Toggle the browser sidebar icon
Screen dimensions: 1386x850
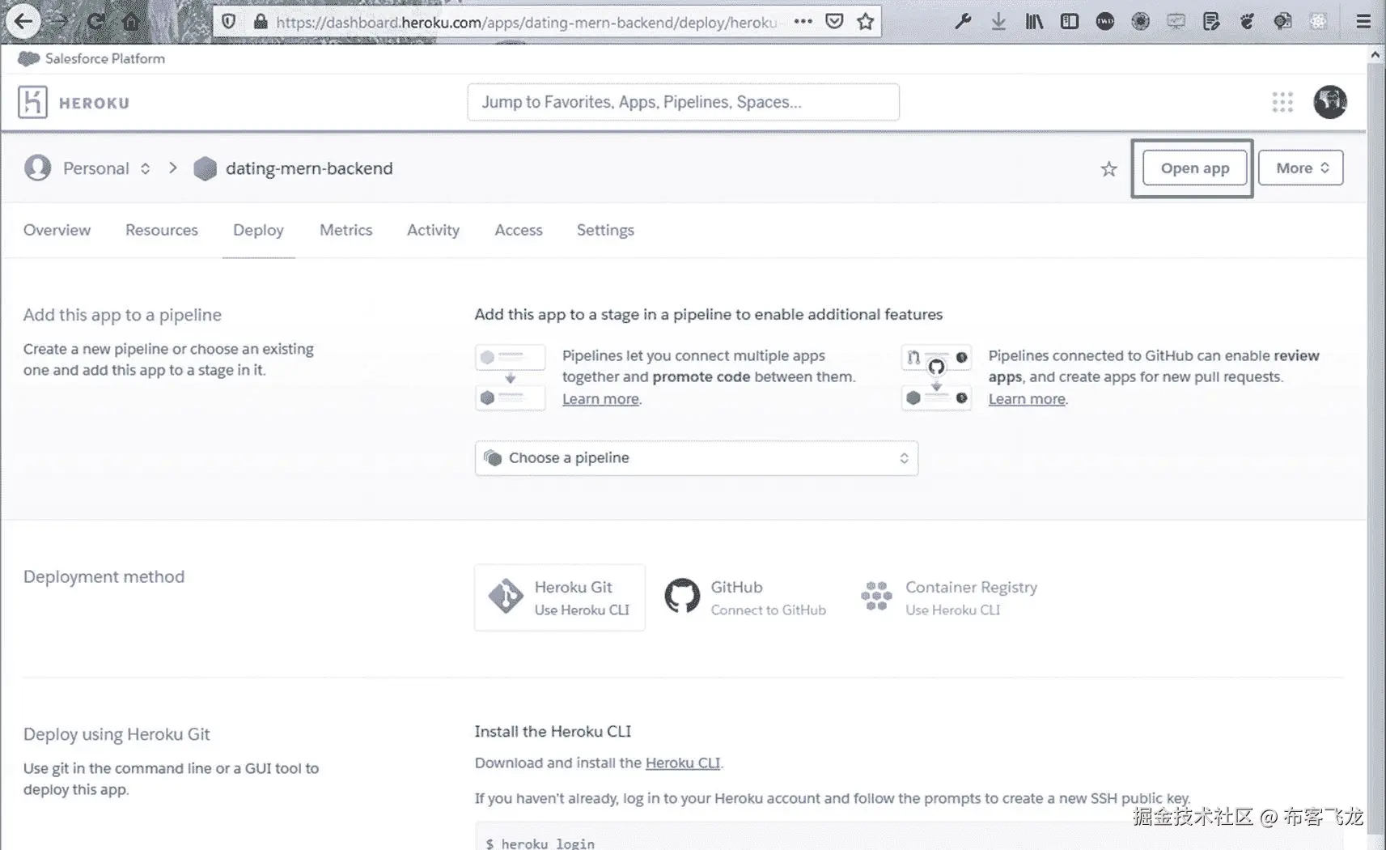[x=1070, y=22]
